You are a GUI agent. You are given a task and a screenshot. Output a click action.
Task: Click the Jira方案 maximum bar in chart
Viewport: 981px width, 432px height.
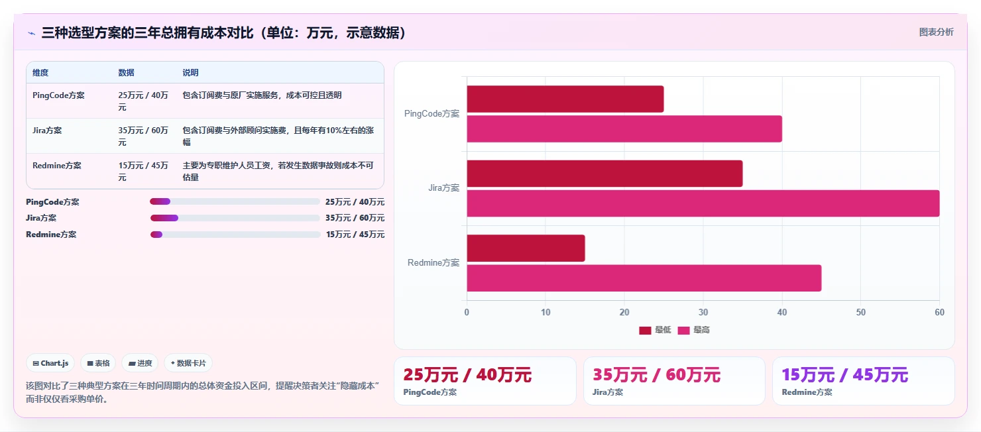pyautogui.click(x=703, y=203)
